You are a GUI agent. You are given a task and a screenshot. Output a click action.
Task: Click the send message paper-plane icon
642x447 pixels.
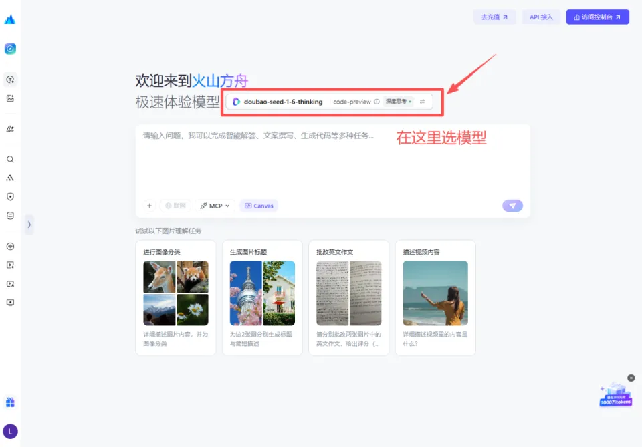click(512, 206)
